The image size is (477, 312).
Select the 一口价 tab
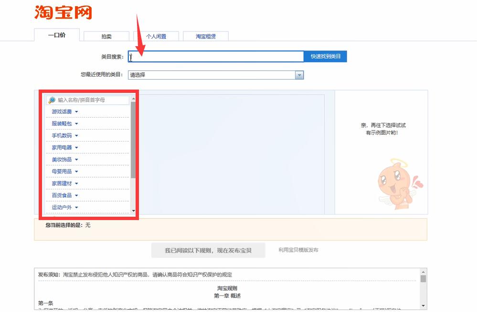point(56,35)
